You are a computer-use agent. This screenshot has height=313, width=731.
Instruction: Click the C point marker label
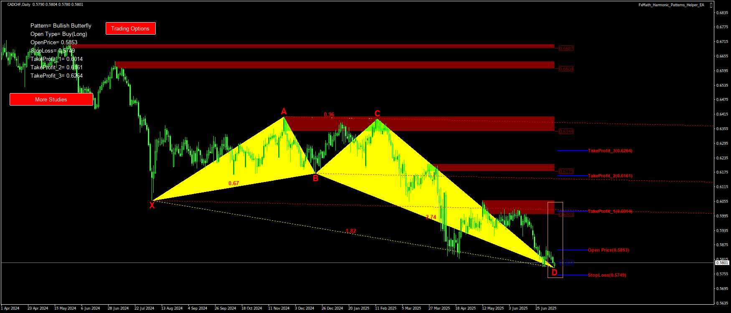point(377,114)
